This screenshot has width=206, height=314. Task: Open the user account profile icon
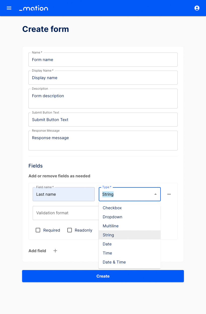[x=197, y=8]
